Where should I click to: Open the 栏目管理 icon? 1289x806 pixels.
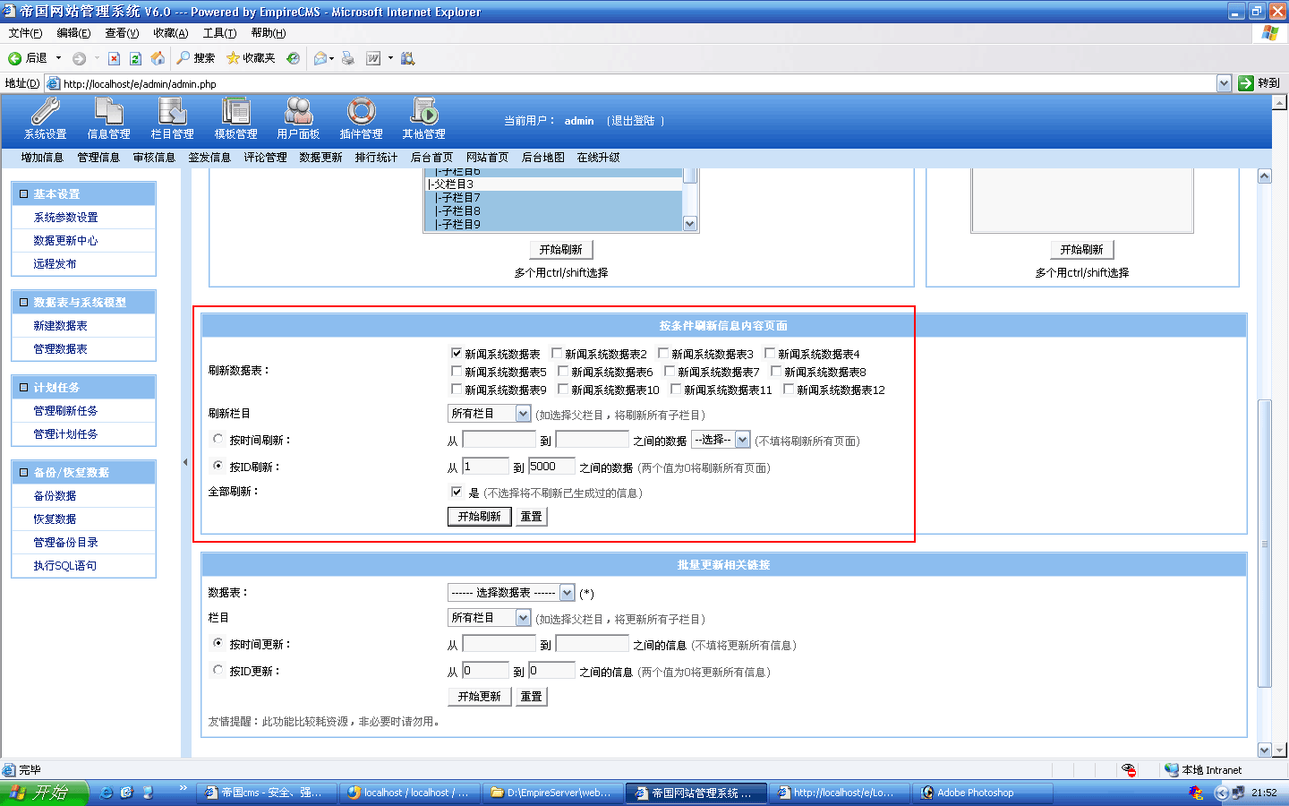click(x=172, y=112)
